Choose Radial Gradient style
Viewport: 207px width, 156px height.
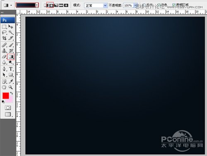[51, 5]
